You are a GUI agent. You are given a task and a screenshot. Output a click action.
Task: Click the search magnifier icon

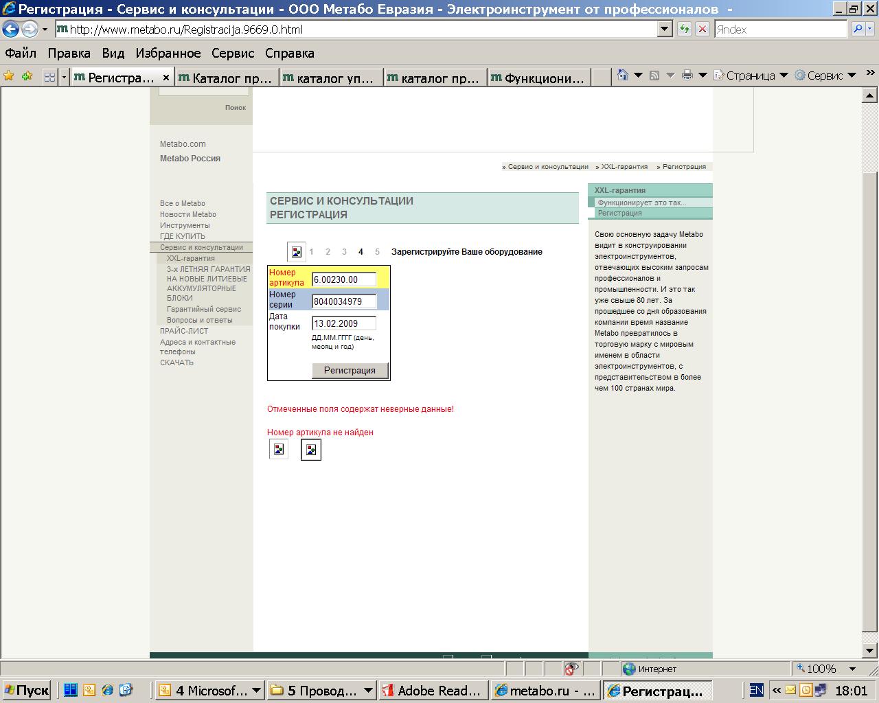(858, 30)
